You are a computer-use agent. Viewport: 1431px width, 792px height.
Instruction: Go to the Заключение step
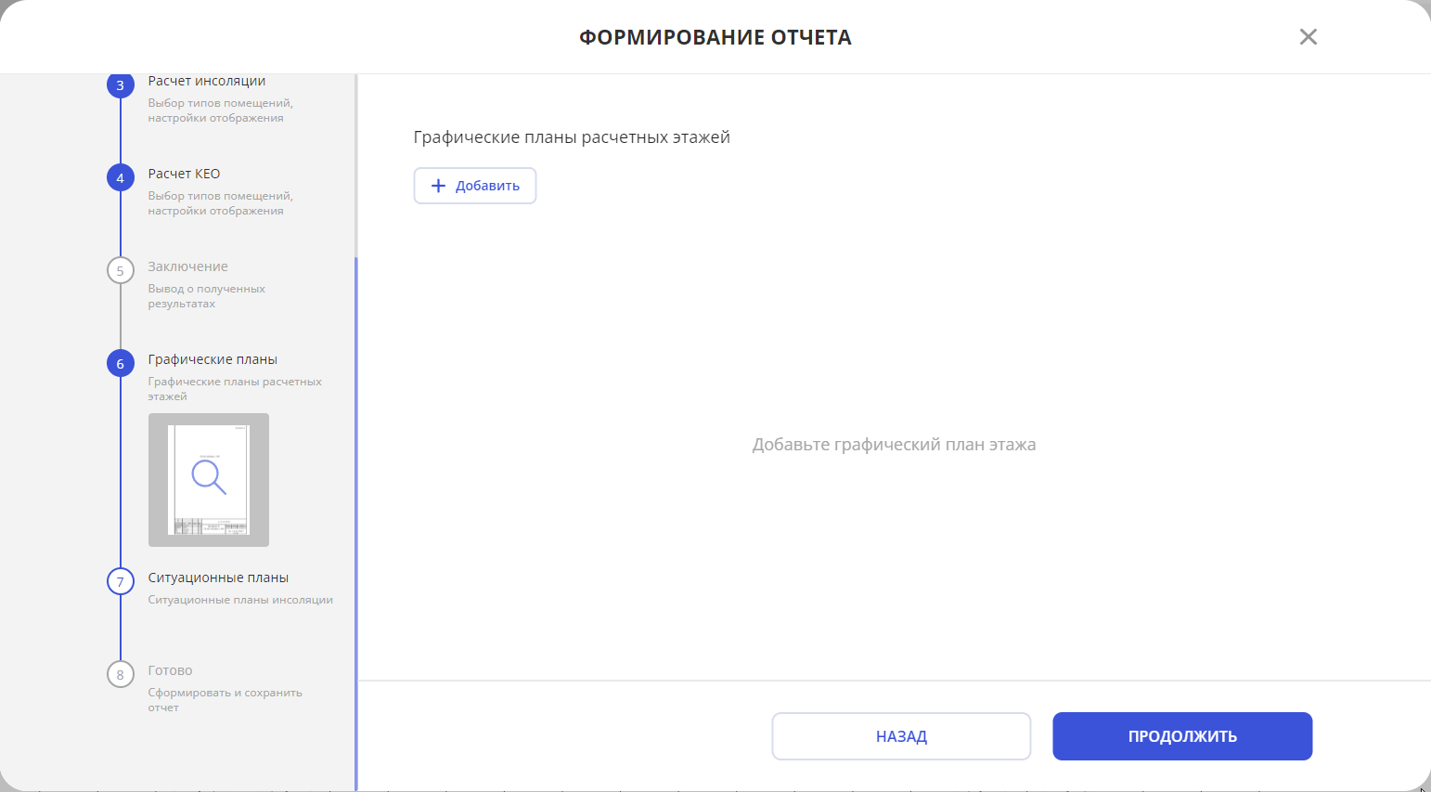[187, 266]
